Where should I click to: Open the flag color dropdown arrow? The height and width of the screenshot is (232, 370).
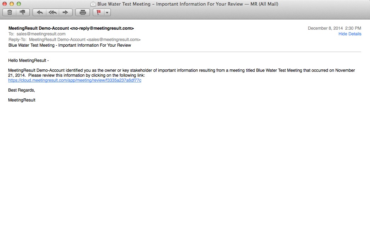[107, 12]
